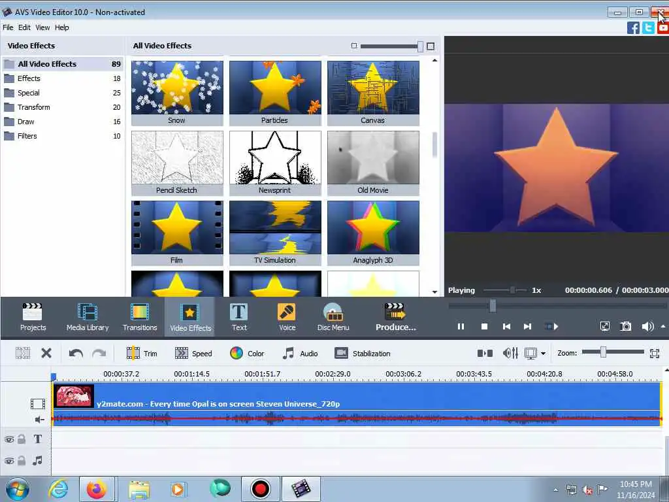The height and width of the screenshot is (502, 669).
Task: Open the Text tool
Action: click(x=239, y=317)
